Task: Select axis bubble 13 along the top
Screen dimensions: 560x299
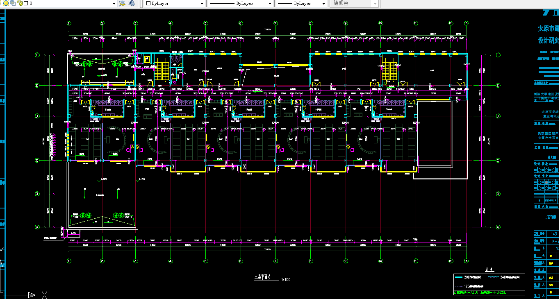Action: (x=466, y=23)
